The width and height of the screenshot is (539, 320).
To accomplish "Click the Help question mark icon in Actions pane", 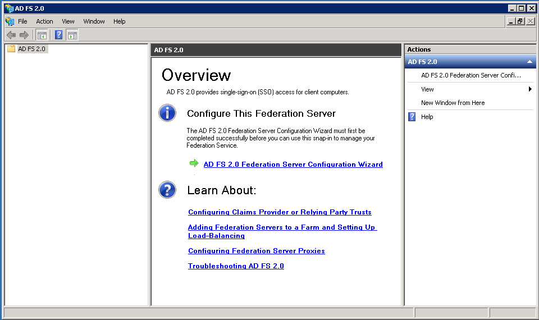I will coord(412,117).
